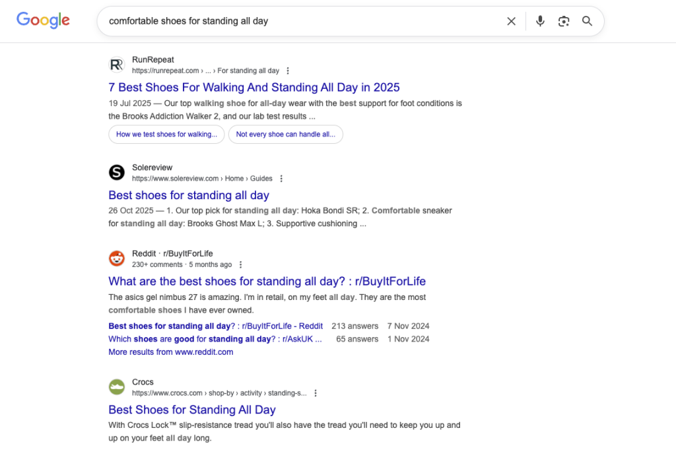This screenshot has width=676, height=455.
Task: Open the options menu for the RunRepeat result
Action: (x=287, y=70)
